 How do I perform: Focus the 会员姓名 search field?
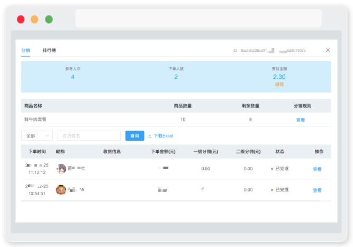(89, 135)
